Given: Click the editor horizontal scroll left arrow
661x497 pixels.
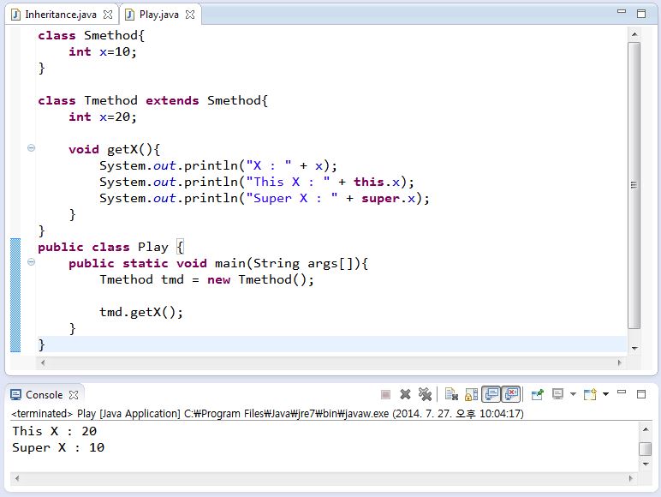Looking at the screenshot, I should [x=43, y=362].
